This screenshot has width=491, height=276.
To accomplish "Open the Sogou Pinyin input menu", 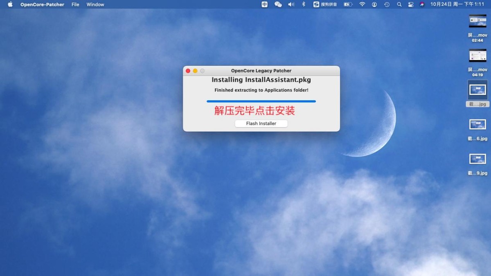I will tap(325, 4).
